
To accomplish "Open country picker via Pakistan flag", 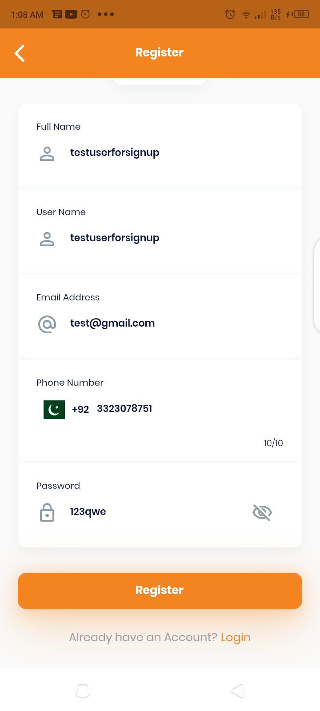I will click(x=54, y=409).
